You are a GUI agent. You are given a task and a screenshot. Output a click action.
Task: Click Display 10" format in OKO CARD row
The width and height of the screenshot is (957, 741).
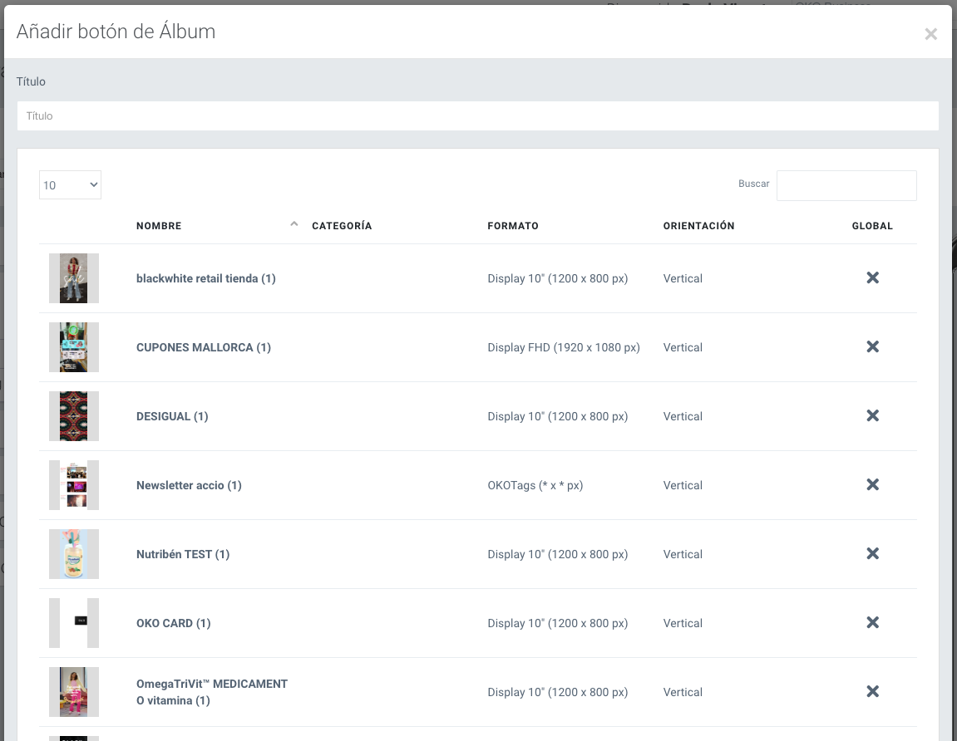pyautogui.click(x=557, y=623)
